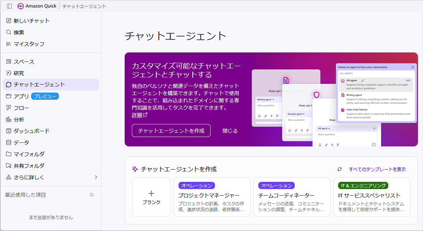Viewport: 423px width, 231px height.
Task: Click the さらに詳しく icon
Action: pyautogui.click(x=9, y=177)
